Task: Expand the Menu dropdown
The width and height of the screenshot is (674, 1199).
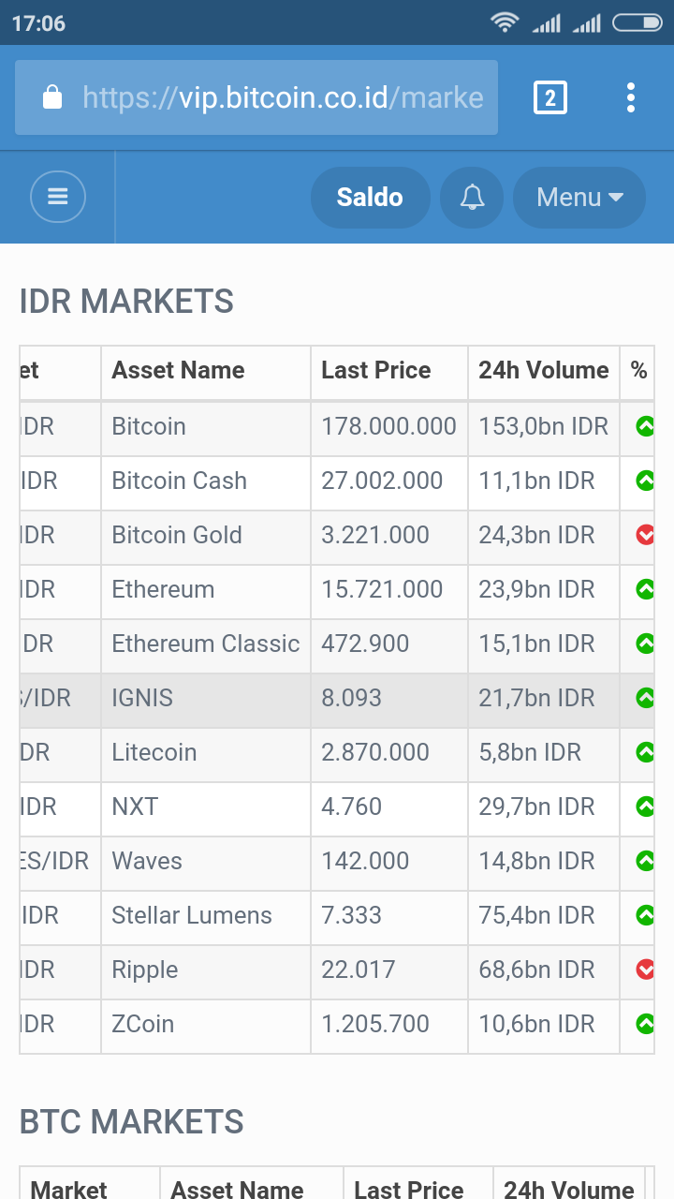Action: tap(579, 197)
